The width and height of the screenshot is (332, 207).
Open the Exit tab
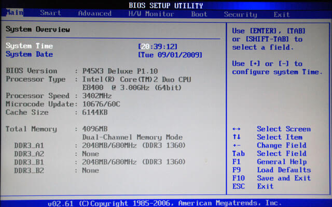pyautogui.click(x=281, y=14)
